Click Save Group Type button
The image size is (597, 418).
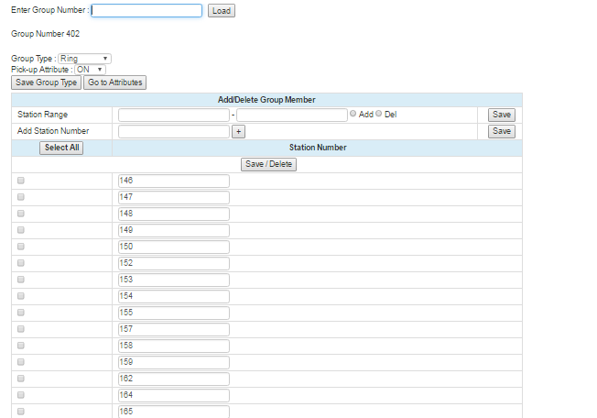tap(46, 82)
